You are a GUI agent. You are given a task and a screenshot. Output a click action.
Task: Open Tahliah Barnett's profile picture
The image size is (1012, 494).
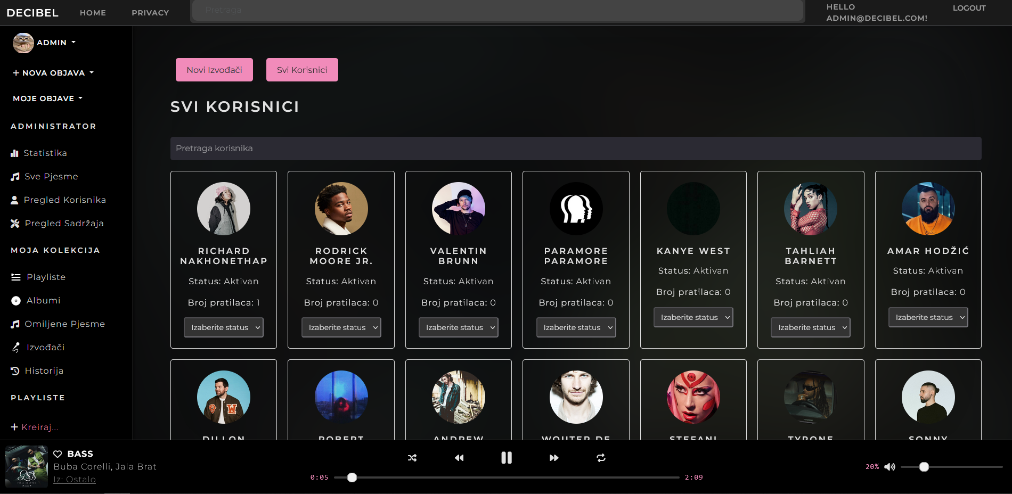(x=811, y=209)
